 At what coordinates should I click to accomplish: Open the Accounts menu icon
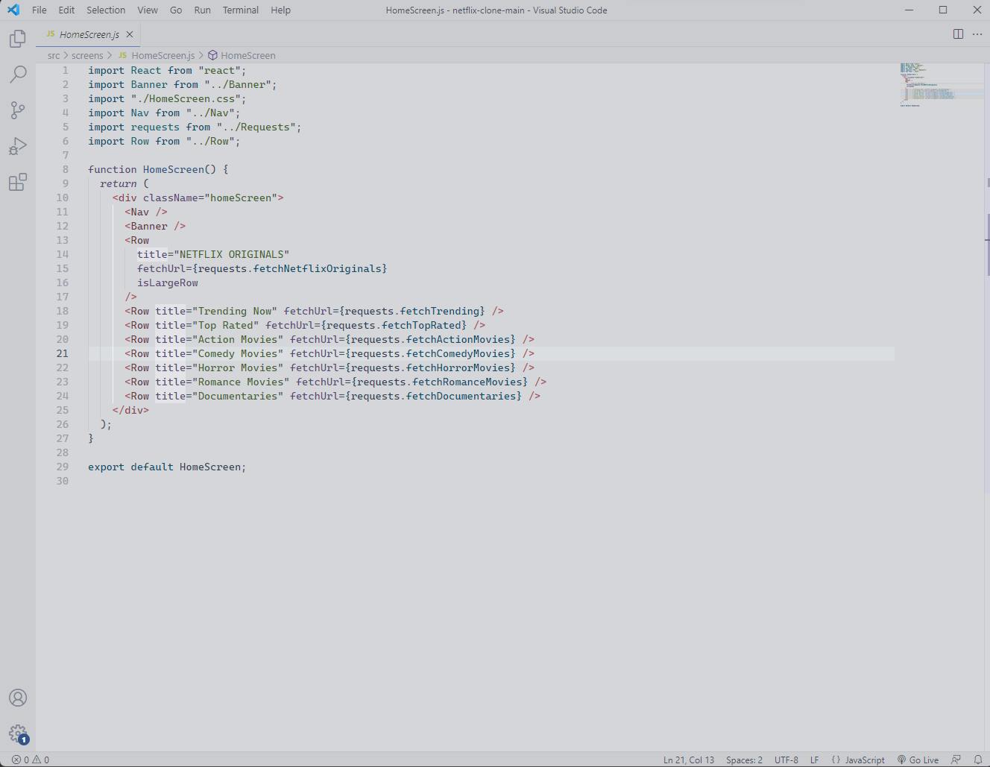click(18, 698)
